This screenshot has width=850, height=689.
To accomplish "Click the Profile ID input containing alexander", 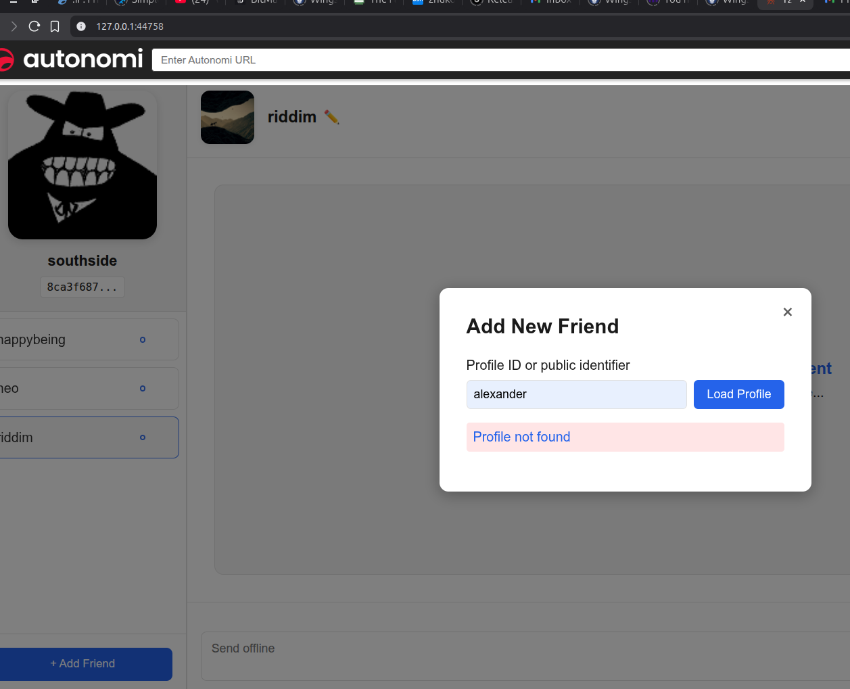I will click(576, 394).
